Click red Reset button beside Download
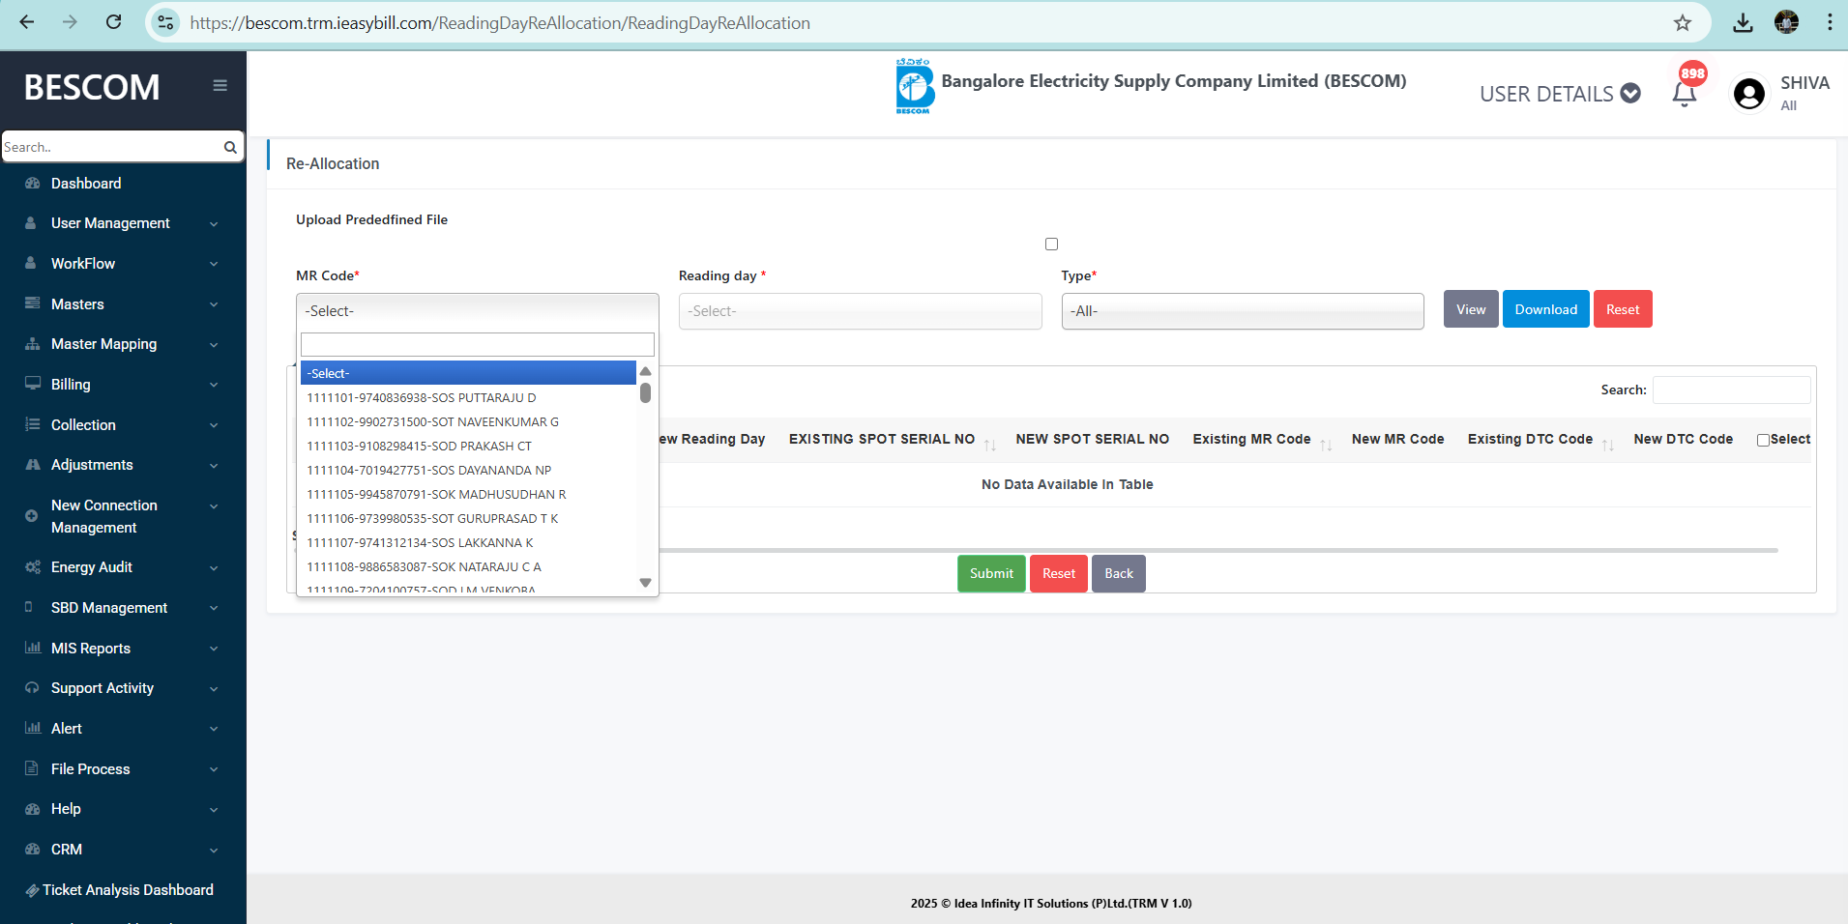This screenshot has width=1848, height=924. pos(1623,309)
